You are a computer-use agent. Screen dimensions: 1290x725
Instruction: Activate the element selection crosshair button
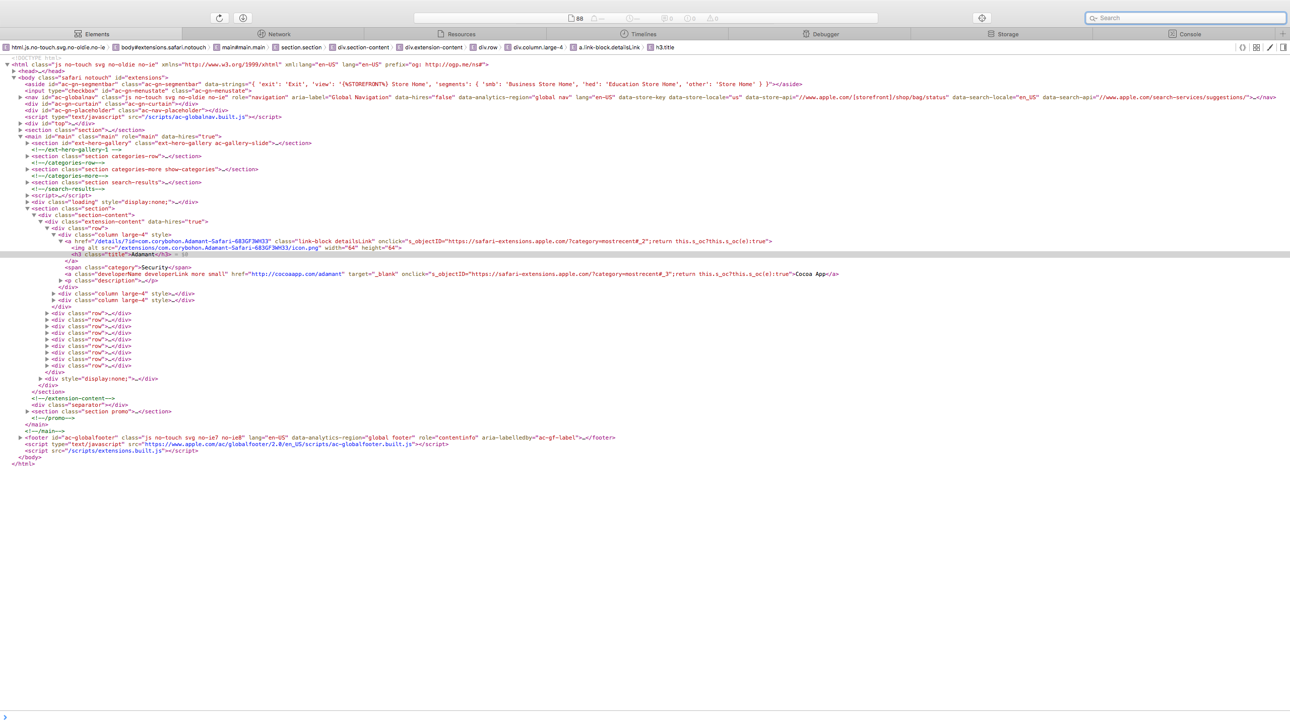pyautogui.click(x=982, y=18)
